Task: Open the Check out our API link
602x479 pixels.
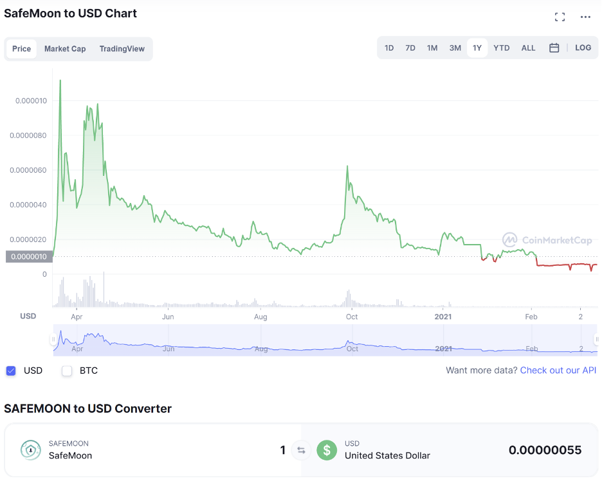Action: click(x=558, y=370)
